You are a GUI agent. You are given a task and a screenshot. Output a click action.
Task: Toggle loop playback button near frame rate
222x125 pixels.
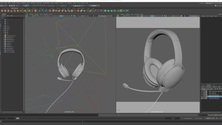click(217, 118)
